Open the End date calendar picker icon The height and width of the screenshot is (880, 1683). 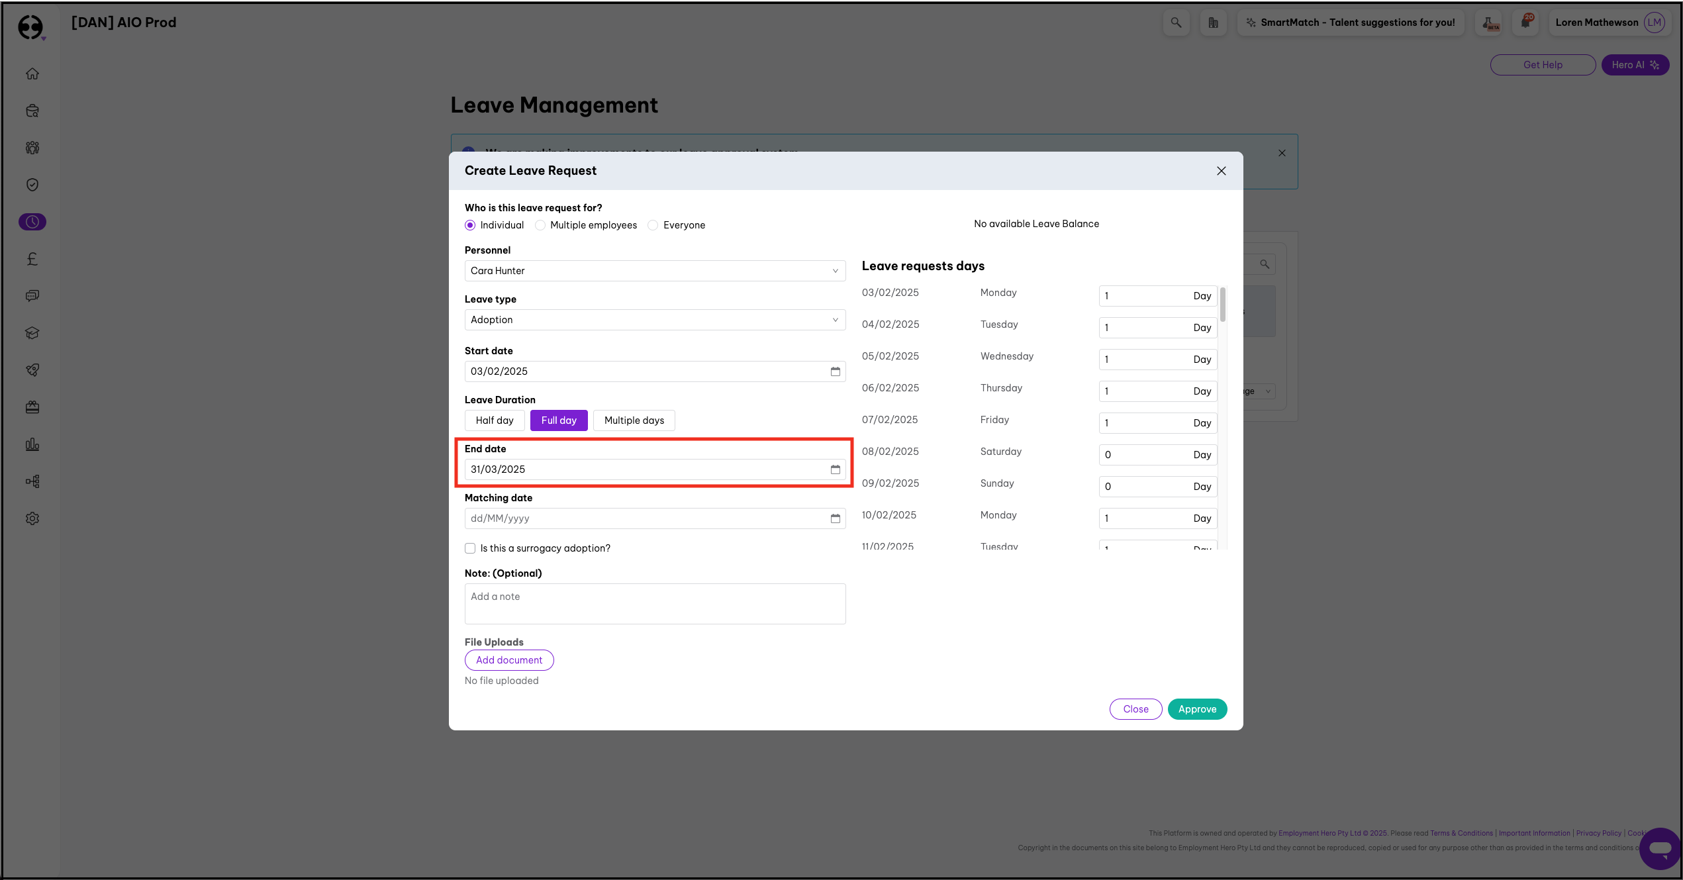tap(835, 469)
